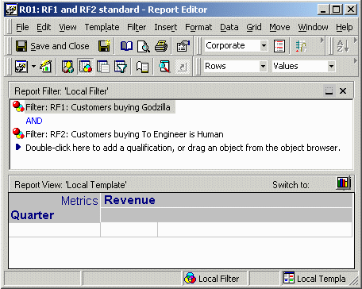Click the RF2 filter colored balls icon
Screen dimensions: 362x289
tap(18, 133)
